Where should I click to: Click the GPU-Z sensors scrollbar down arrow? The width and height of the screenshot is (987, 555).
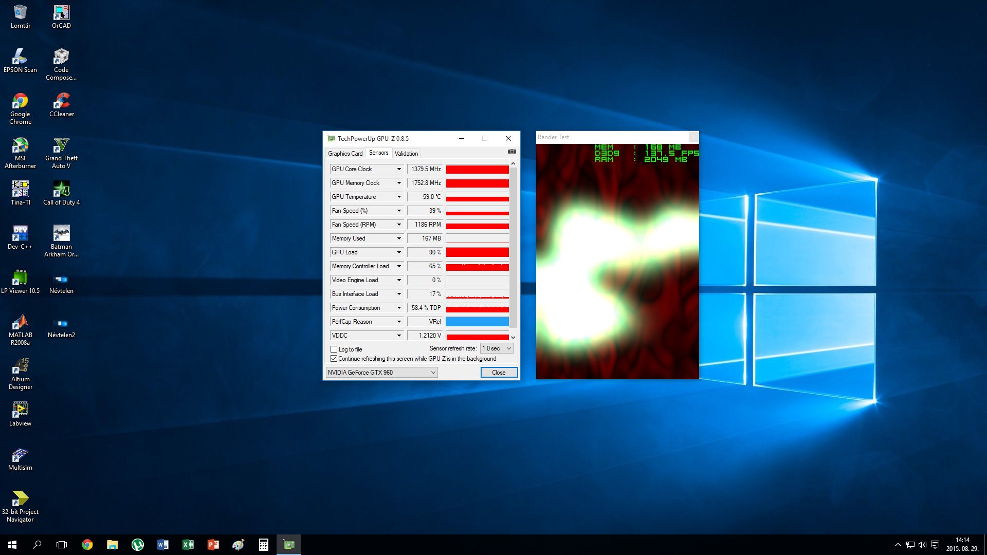pos(513,337)
